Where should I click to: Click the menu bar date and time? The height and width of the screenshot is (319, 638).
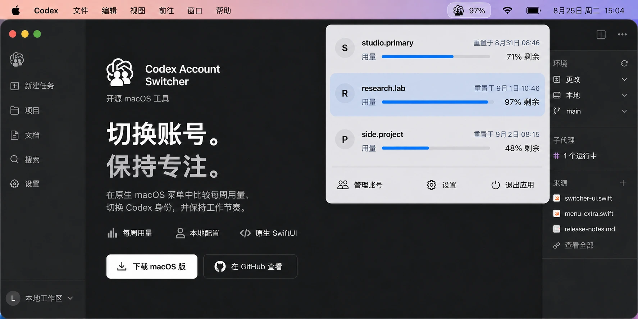[x=589, y=11]
